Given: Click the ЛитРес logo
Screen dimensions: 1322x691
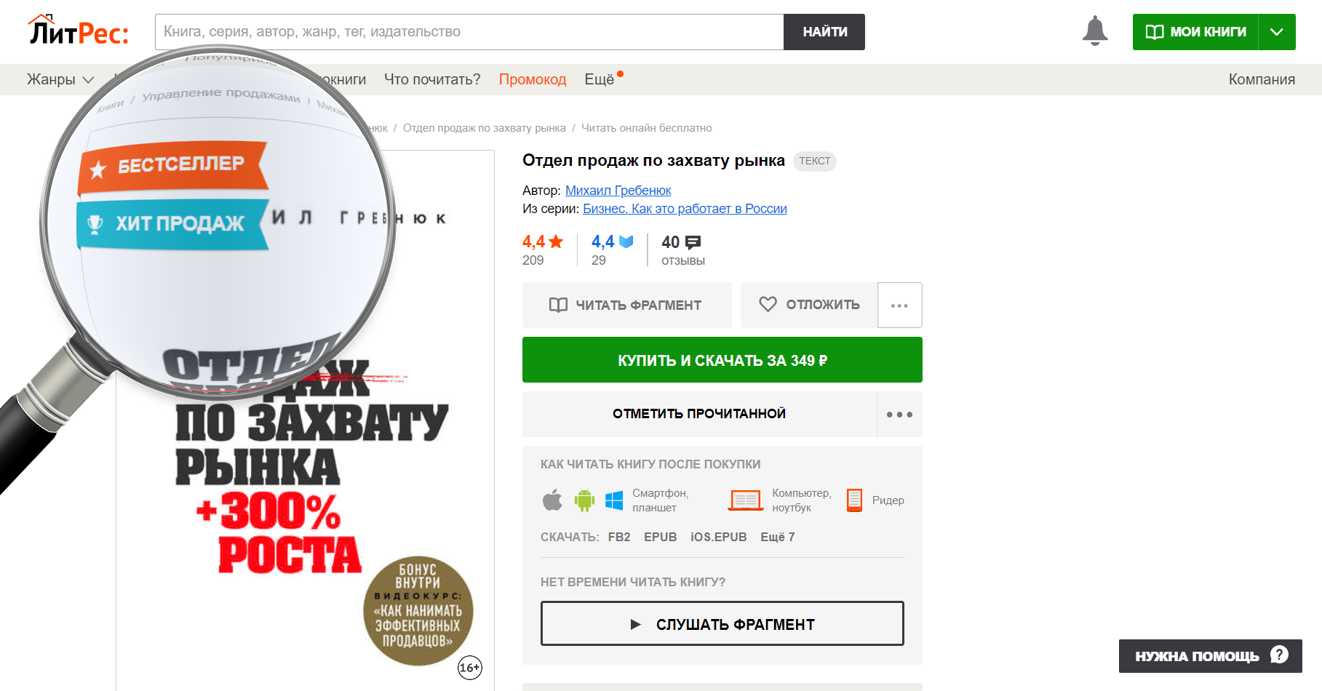Looking at the screenshot, I should (78, 31).
